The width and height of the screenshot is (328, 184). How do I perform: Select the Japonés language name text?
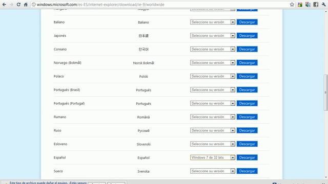pyautogui.click(x=60, y=36)
